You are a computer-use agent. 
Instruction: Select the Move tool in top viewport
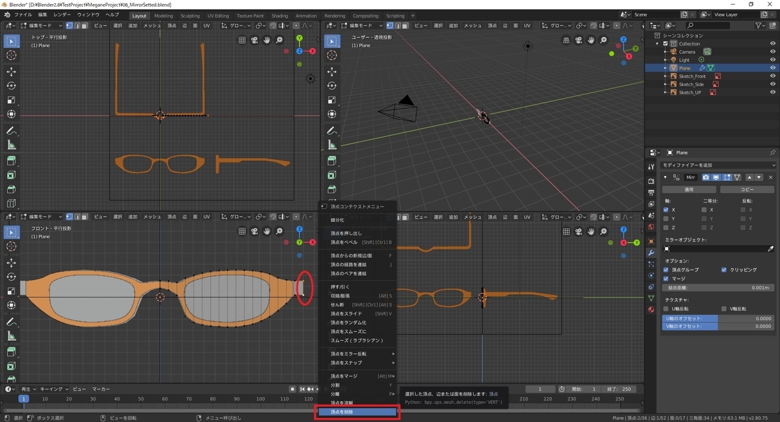(x=11, y=71)
